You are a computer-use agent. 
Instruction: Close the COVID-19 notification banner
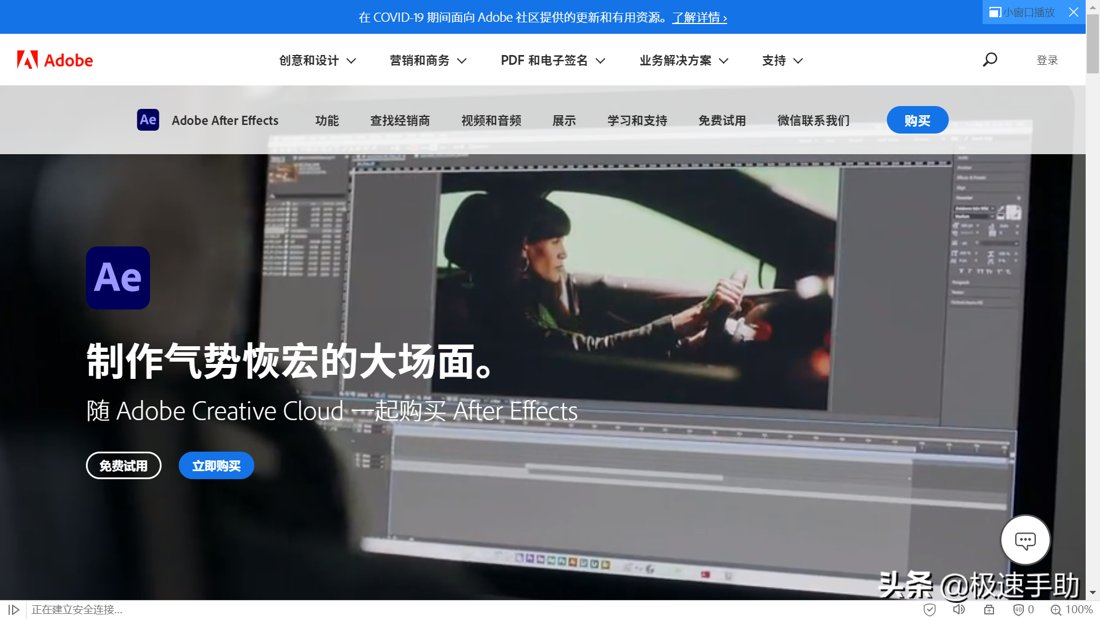(x=1074, y=11)
